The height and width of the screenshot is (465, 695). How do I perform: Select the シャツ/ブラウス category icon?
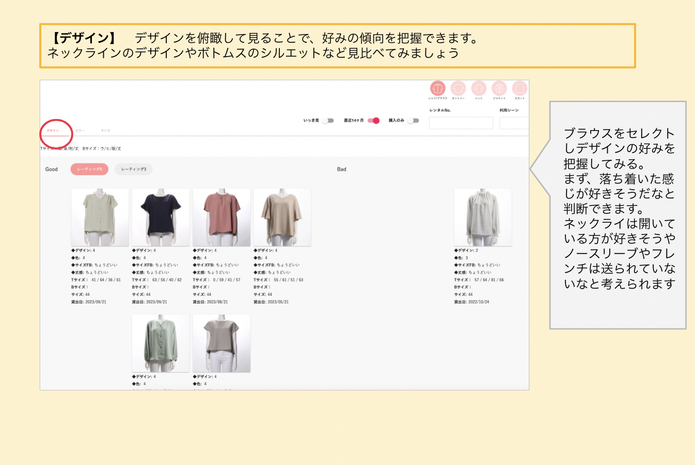[x=437, y=88]
